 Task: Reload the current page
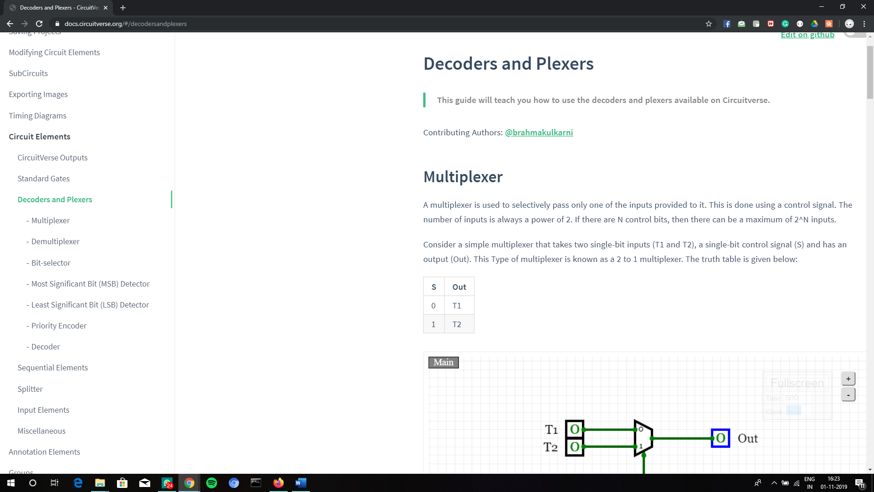pos(39,24)
